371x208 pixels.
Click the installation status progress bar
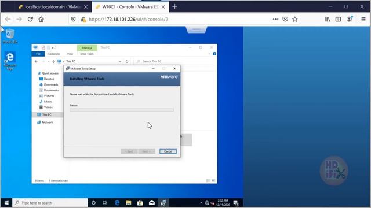122,110
